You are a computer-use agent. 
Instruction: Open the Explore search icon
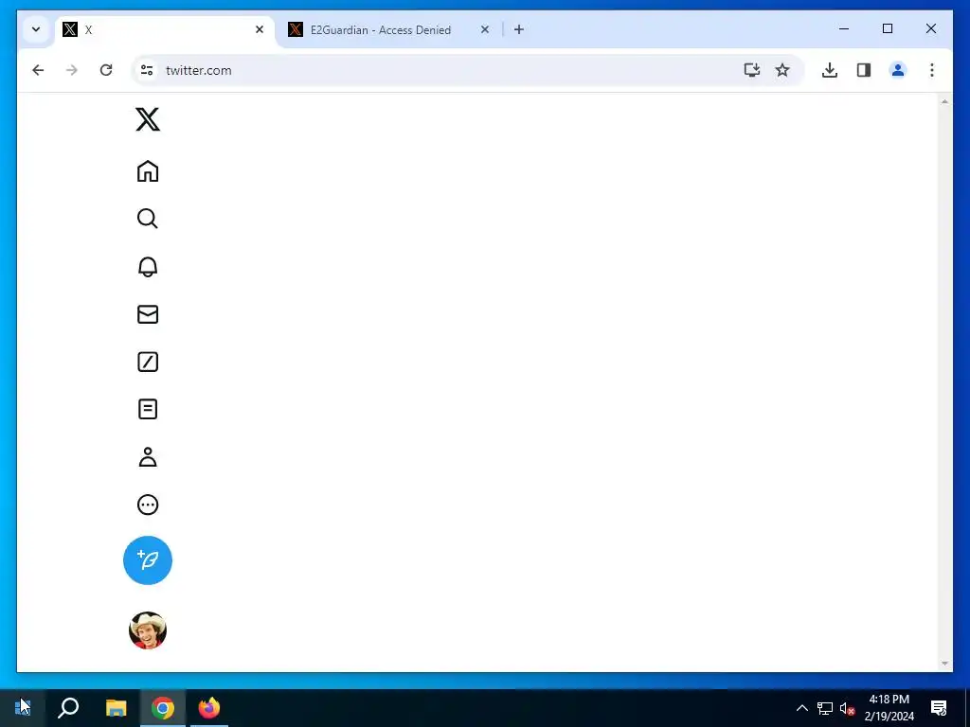[x=147, y=219]
